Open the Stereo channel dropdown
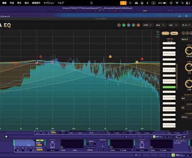The image size is (192, 158). pyautogui.click(x=187, y=117)
